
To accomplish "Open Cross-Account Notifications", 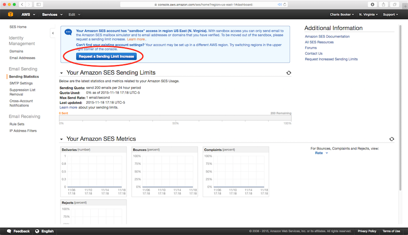I will 21,103.
